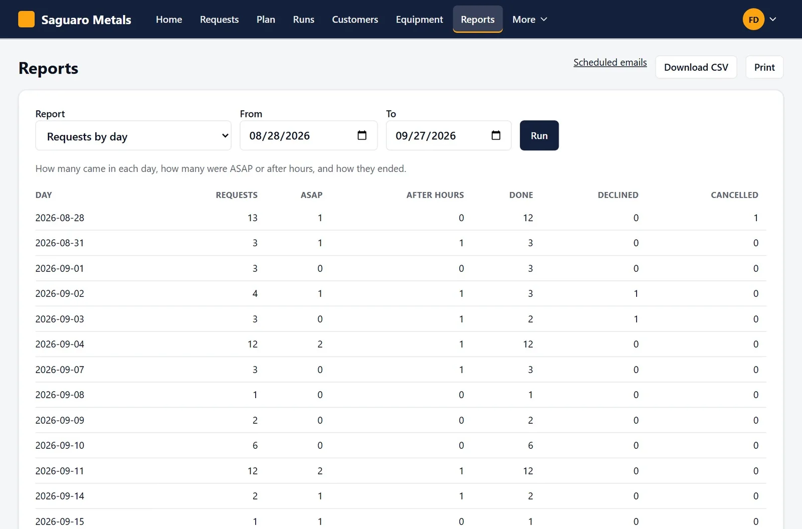Click the AFTER HOURS column header

click(x=435, y=195)
